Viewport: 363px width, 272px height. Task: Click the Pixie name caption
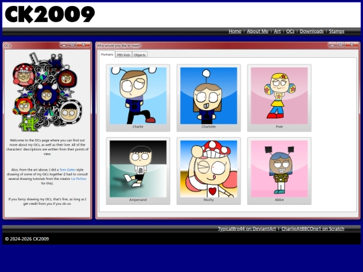[280, 127]
